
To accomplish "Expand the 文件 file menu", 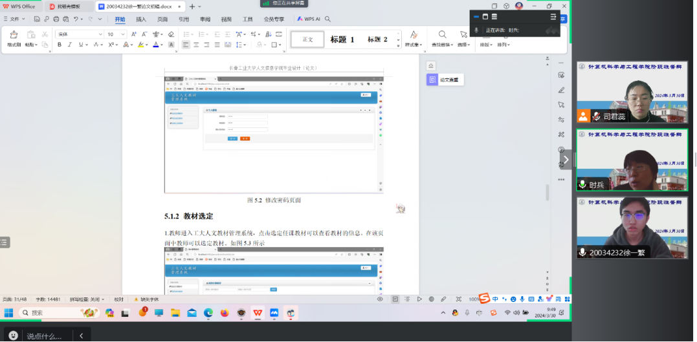I will pyautogui.click(x=14, y=19).
